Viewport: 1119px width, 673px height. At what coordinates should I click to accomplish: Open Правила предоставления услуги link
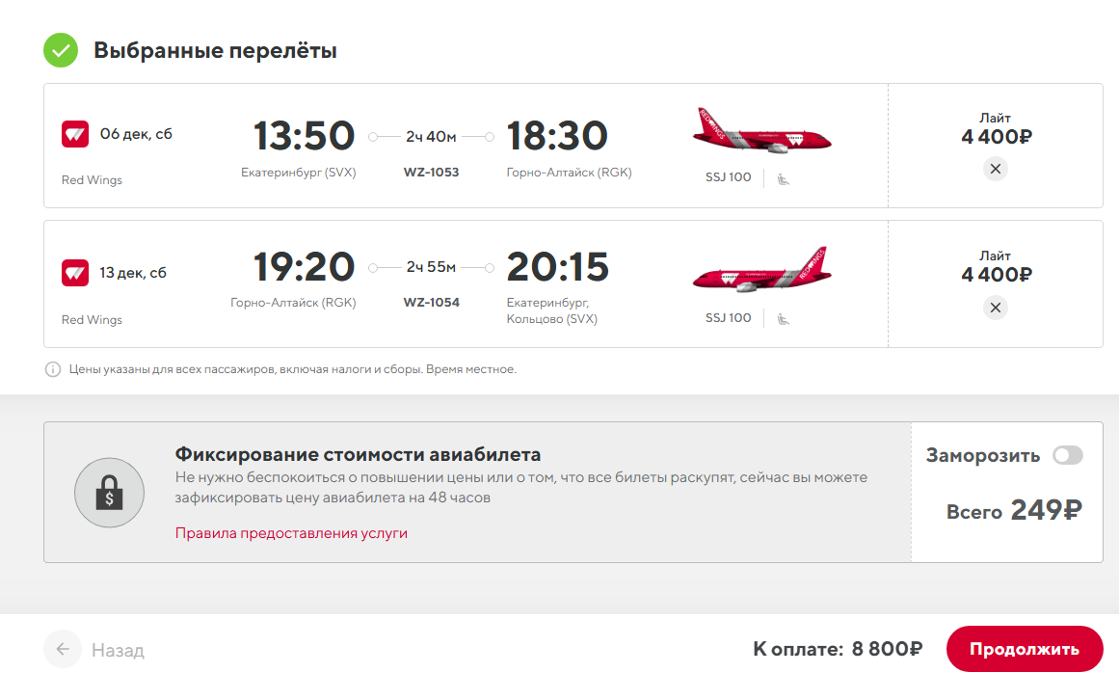(x=291, y=533)
